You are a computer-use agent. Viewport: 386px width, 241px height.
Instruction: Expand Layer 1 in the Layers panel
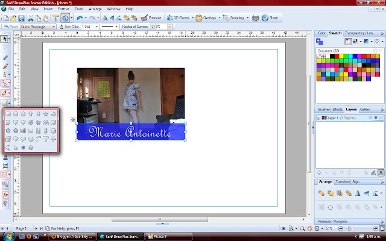click(318, 118)
